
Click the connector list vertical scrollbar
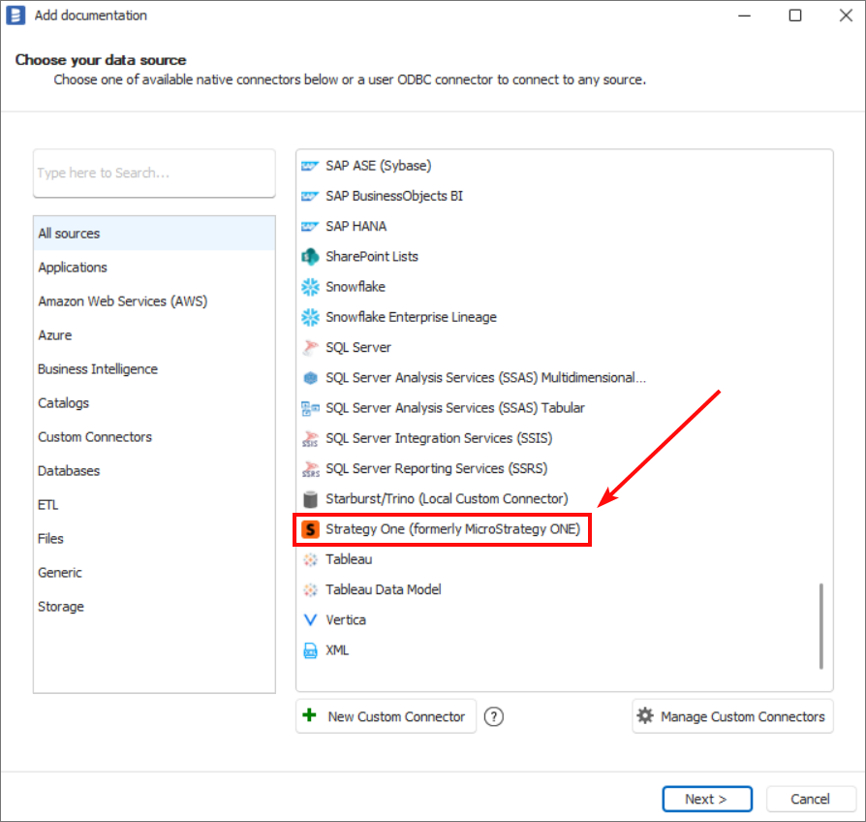[821, 626]
